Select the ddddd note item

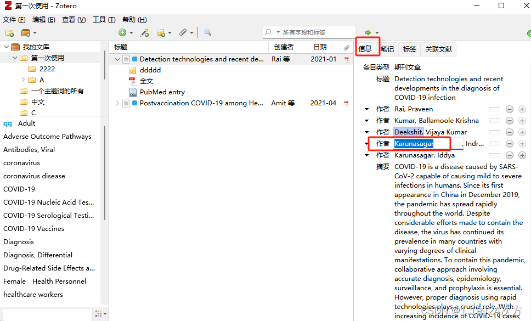pyautogui.click(x=150, y=70)
